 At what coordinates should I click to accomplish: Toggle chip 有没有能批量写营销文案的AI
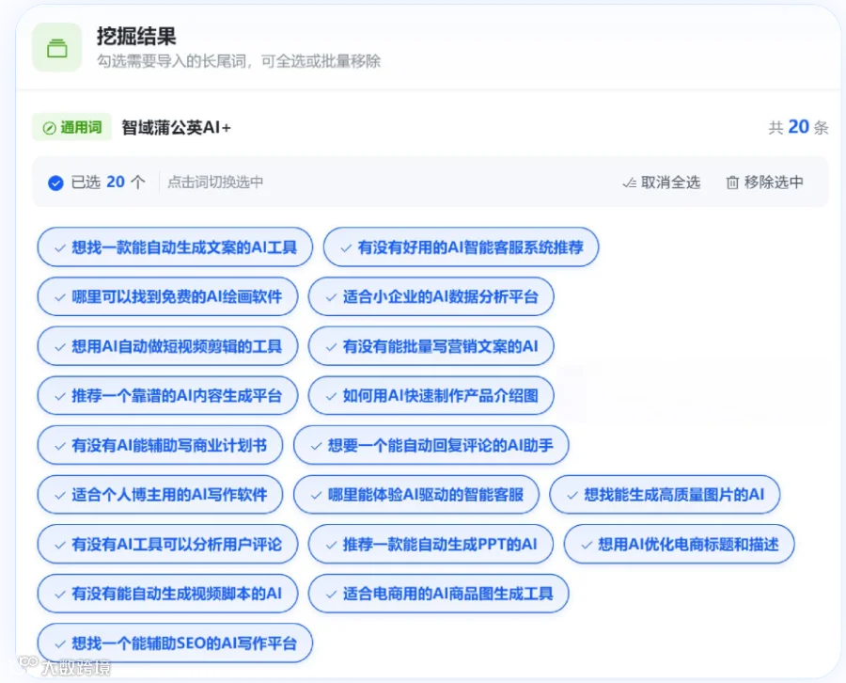coord(431,346)
